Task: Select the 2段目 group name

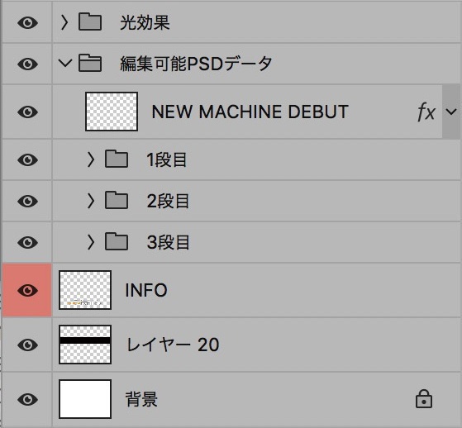Action: 168,201
